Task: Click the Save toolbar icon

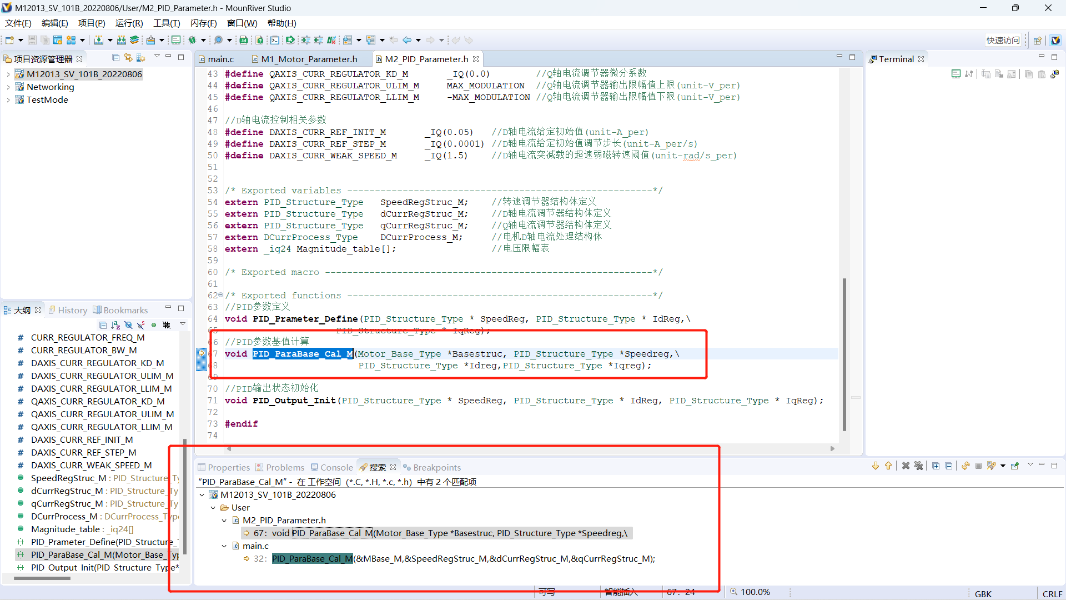Action: coord(32,40)
